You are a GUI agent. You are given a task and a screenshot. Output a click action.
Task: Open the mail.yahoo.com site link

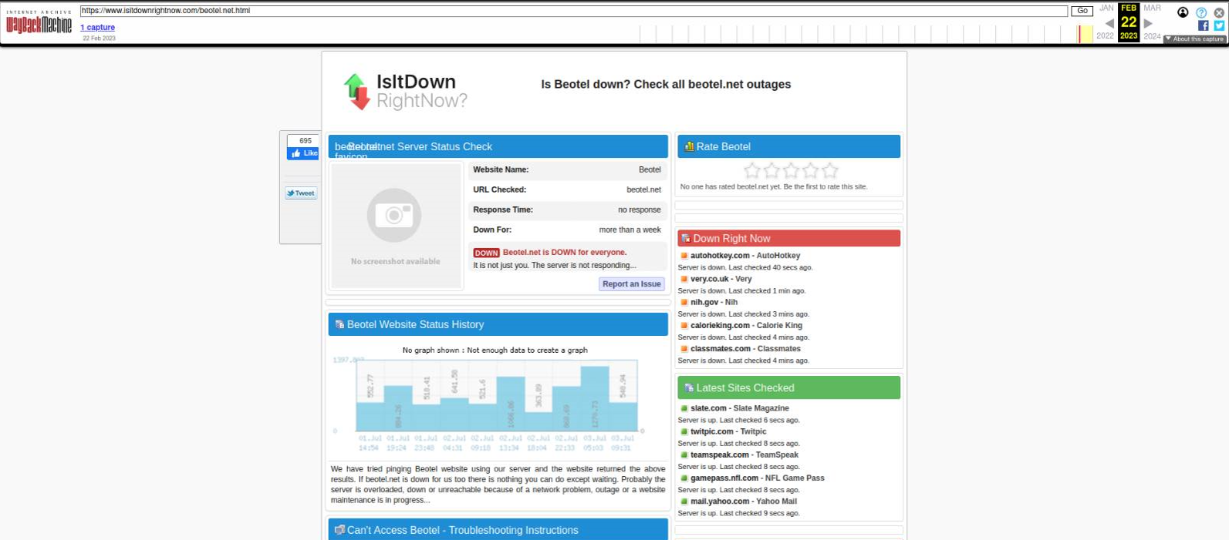coord(719,501)
